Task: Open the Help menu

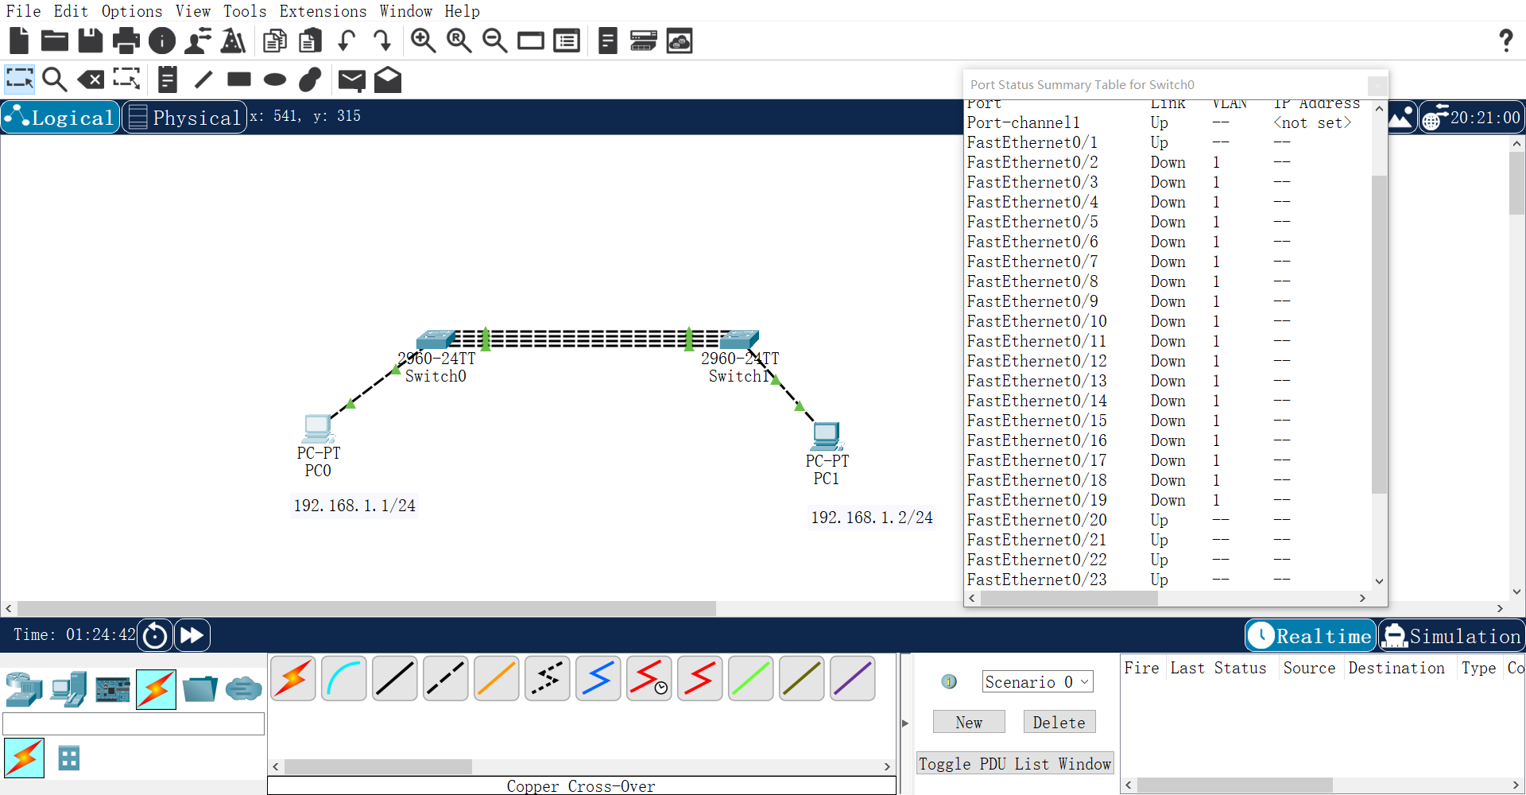Action: coord(462,11)
